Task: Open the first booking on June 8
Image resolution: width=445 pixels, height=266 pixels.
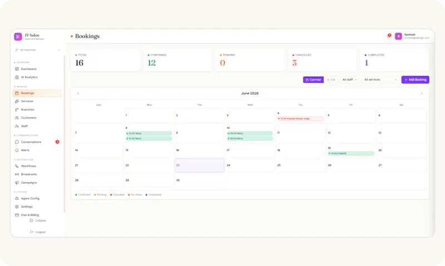Action: click(x=149, y=133)
